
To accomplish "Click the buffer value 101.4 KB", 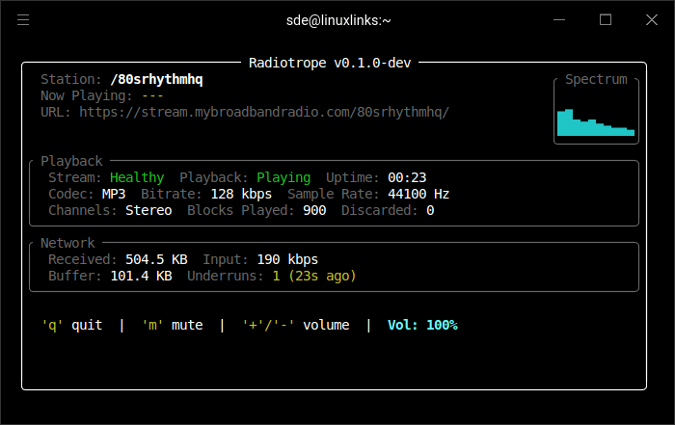I will (x=141, y=276).
